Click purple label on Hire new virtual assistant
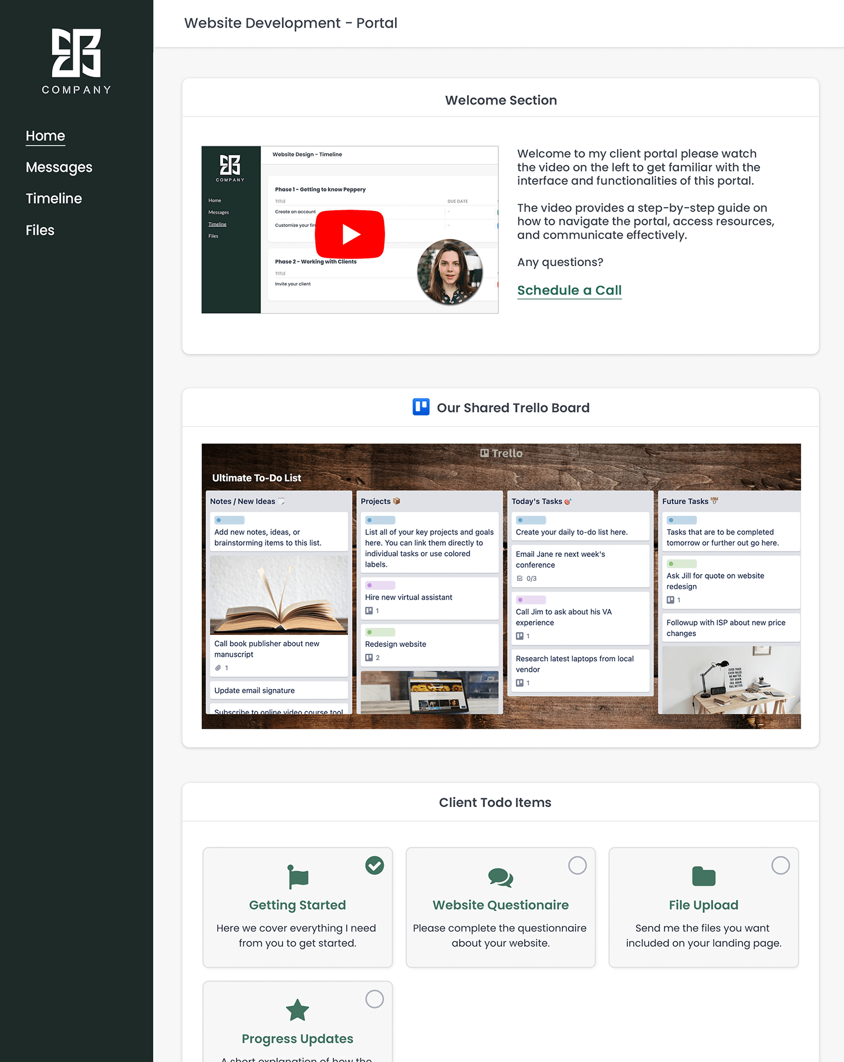The image size is (844, 1062). tap(380, 585)
